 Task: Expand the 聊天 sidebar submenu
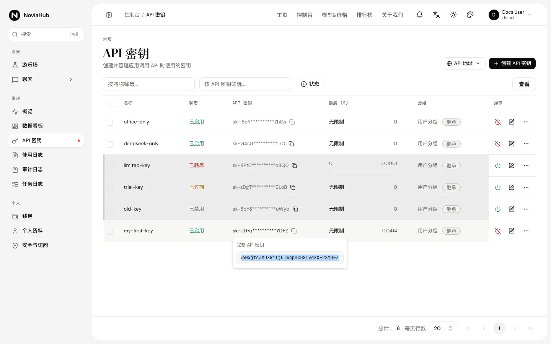coord(71,80)
